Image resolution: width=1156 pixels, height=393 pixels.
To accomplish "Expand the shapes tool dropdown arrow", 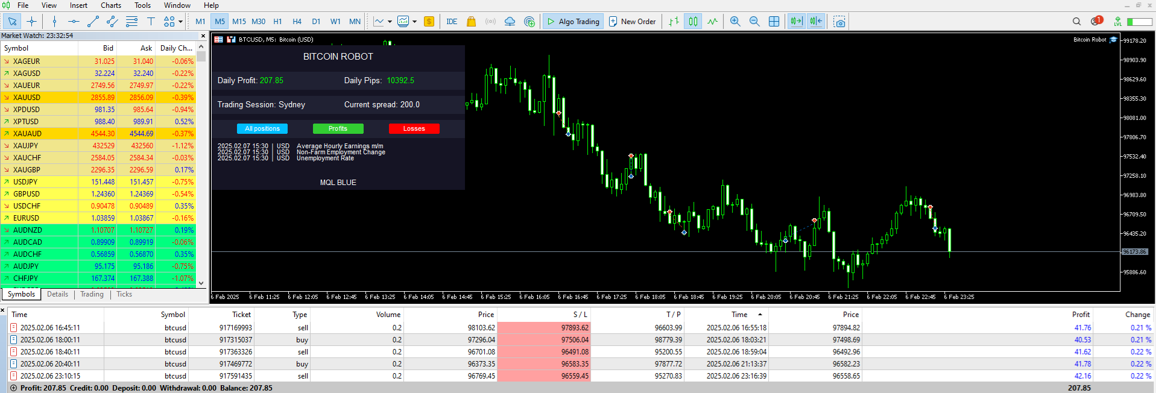I will coord(180,22).
